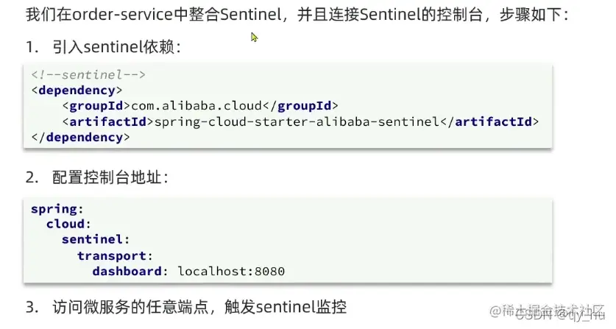Click the opening groupId tag
Screen dimensions: 616x329
[x=96, y=106]
